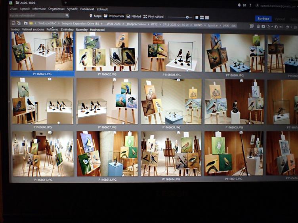
Task: Open the Informace menu
Action: coord(39,9)
